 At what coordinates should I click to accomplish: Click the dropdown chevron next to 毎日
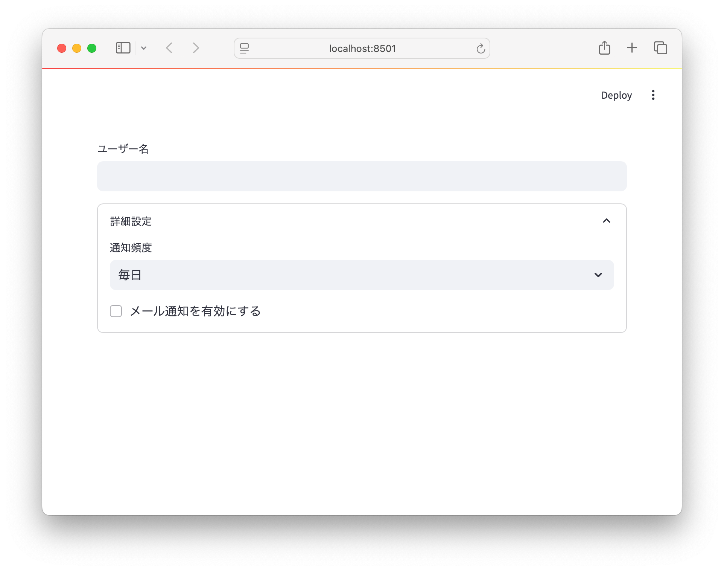pos(598,275)
